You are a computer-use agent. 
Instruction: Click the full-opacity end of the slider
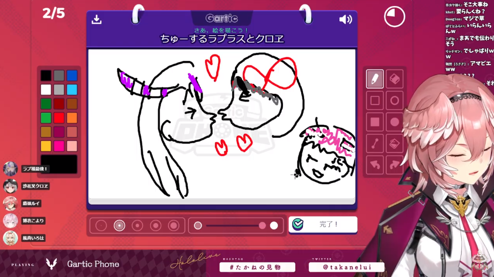coord(274,225)
